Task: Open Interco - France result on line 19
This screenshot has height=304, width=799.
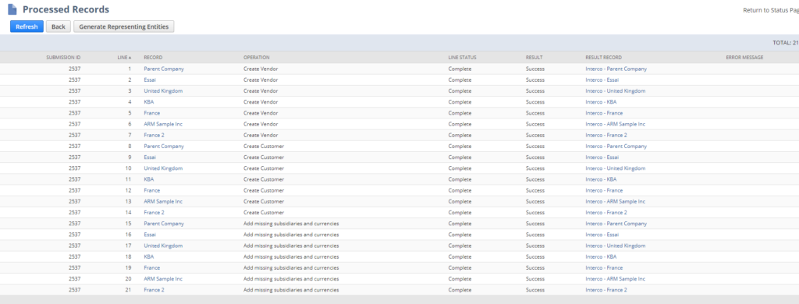Action: point(604,268)
